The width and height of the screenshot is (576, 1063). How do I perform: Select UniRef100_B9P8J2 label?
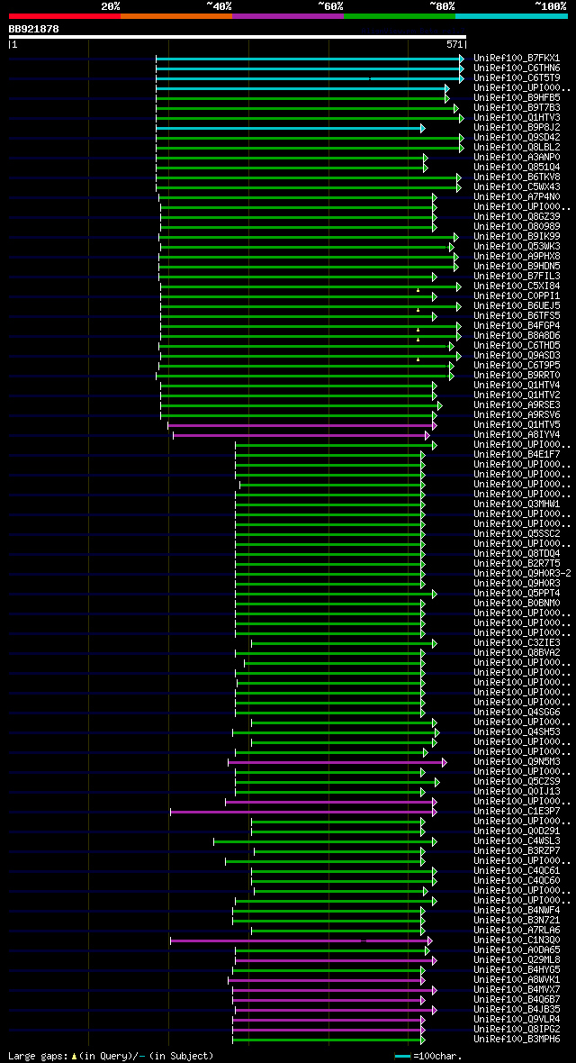517,127
